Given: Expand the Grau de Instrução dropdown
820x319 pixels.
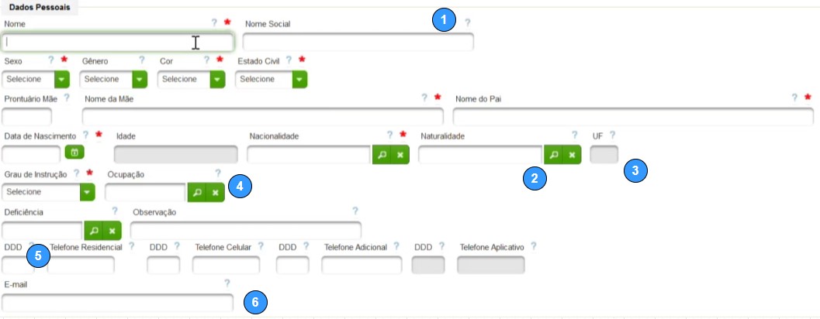Looking at the screenshot, I should [49, 192].
